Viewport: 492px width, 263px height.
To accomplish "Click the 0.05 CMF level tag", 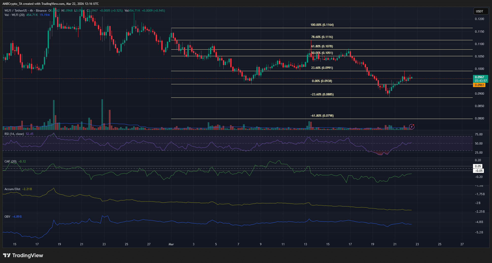I will pyautogui.click(x=478, y=166).
